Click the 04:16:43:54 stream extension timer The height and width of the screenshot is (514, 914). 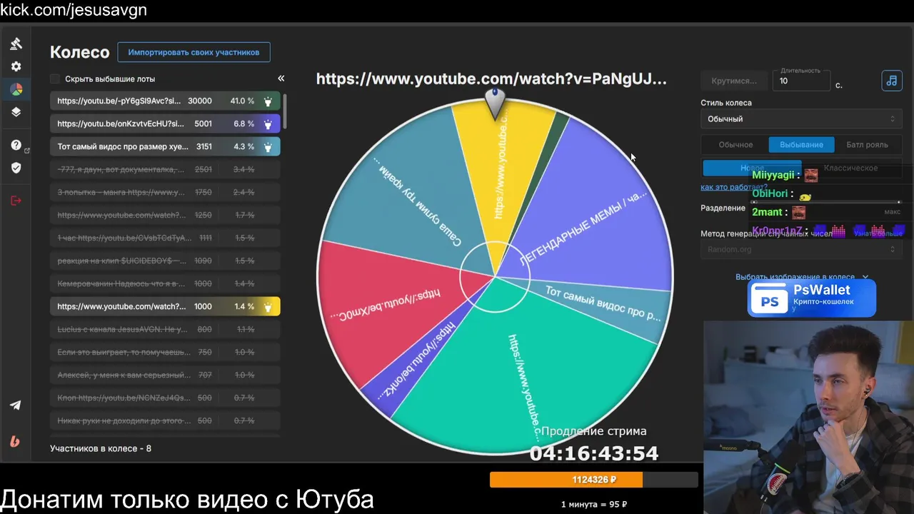click(x=593, y=453)
